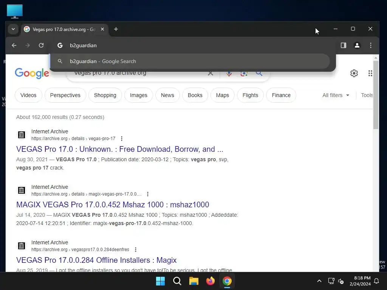Screen dimensions: 387x290
Task: Select b2guardian Google Search suggestion
Action: coord(189,62)
